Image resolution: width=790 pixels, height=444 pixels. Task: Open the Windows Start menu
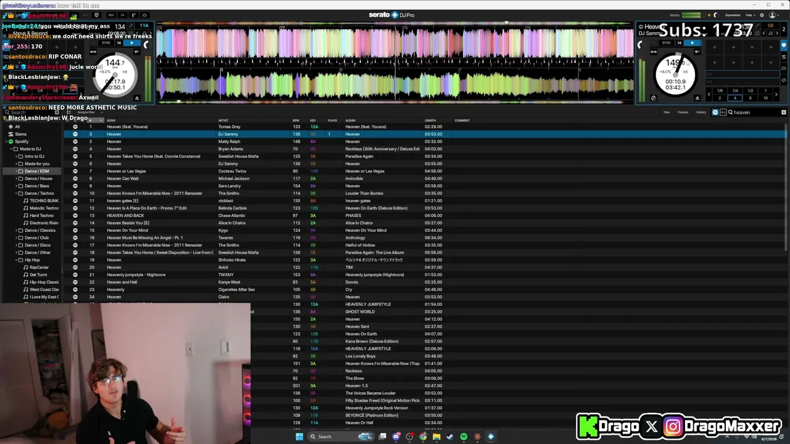tap(299, 437)
